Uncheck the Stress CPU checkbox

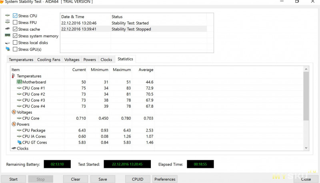pyautogui.click(x=15, y=16)
